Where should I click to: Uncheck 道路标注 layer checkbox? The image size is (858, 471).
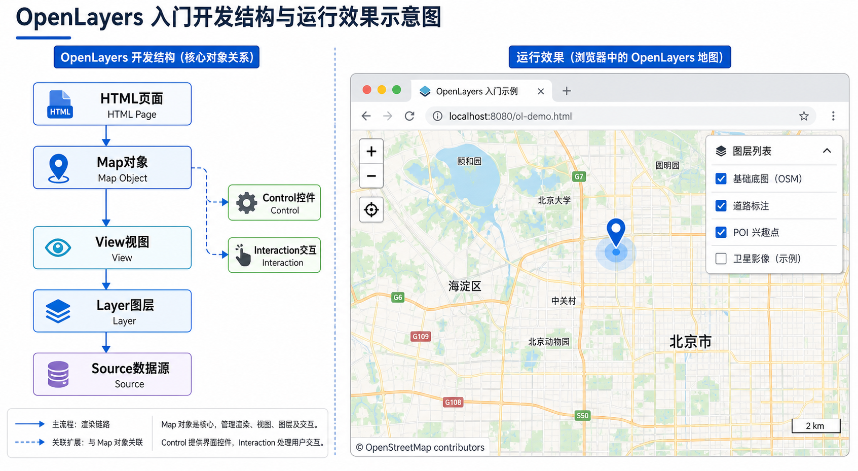tap(721, 206)
